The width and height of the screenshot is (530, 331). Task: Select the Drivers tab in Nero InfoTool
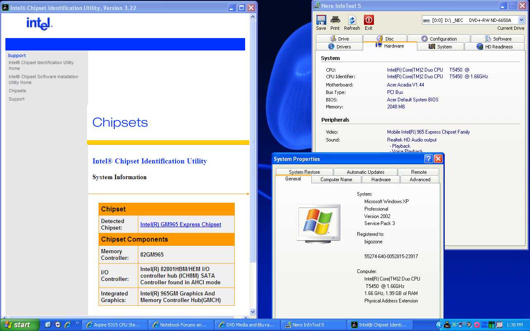click(x=339, y=46)
